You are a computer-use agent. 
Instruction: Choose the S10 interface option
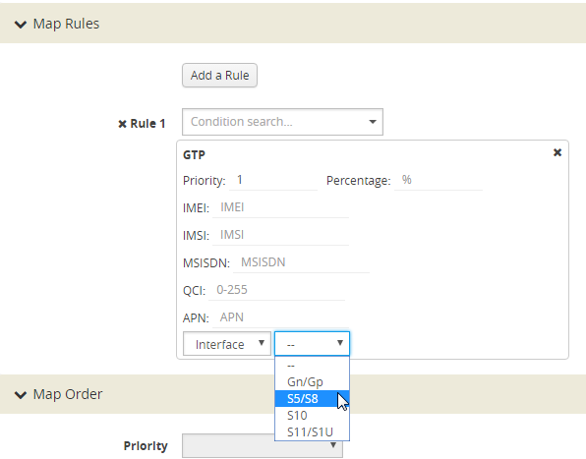[312, 416]
